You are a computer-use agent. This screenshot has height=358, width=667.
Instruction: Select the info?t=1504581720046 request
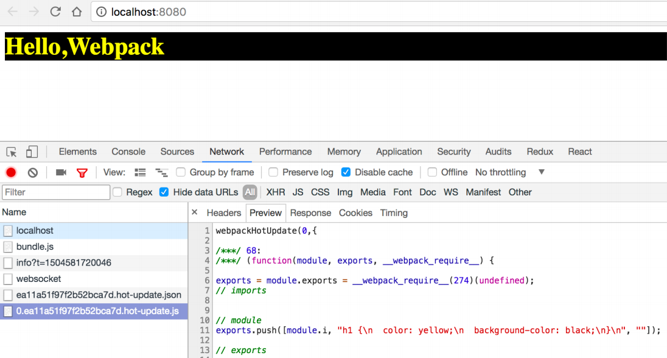click(94, 263)
